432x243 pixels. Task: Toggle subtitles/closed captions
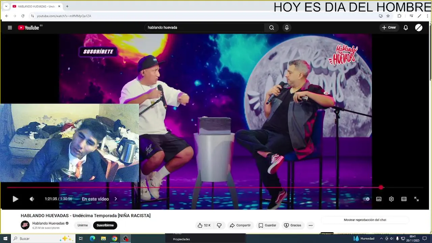379,199
